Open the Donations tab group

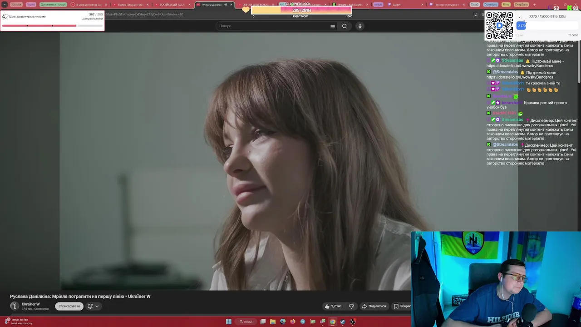coord(491,5)
